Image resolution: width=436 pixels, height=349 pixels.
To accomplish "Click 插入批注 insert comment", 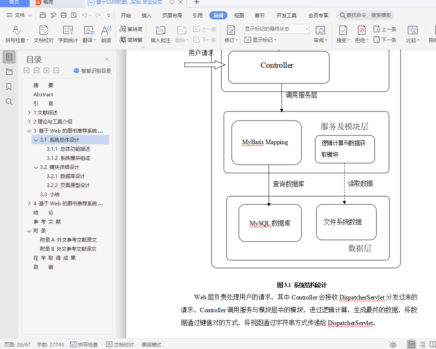I will pyautogui.click(x=160, y=34).
